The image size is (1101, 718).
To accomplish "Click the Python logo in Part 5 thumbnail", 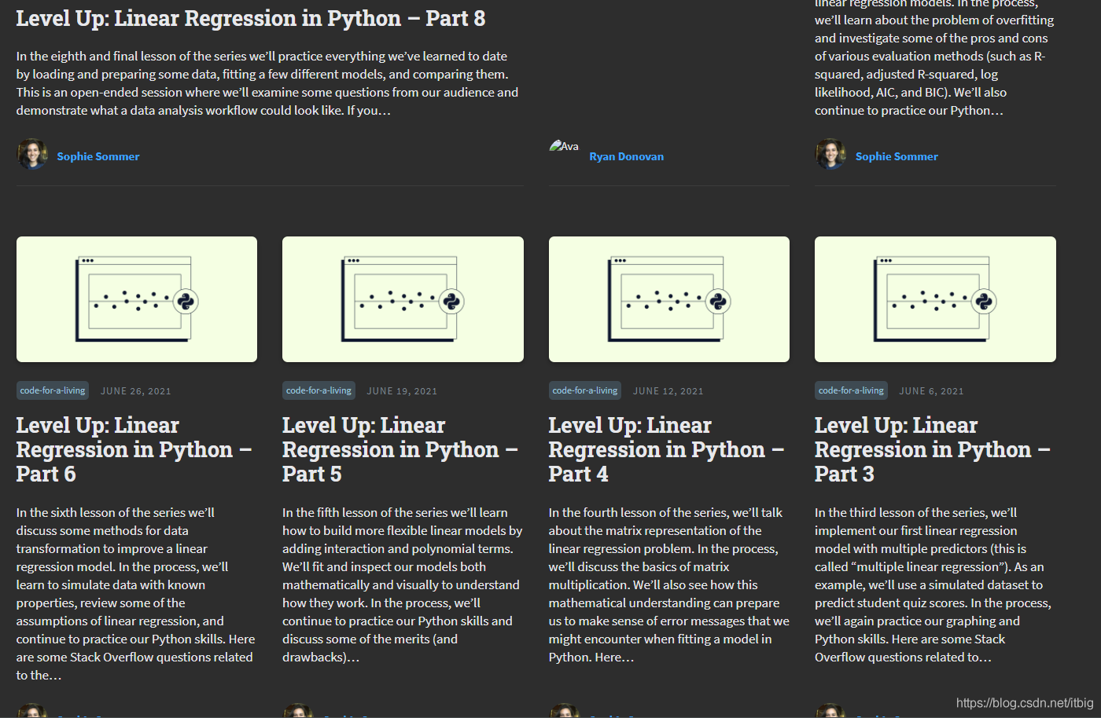I will pyautogui.click(x=451, y=302).
